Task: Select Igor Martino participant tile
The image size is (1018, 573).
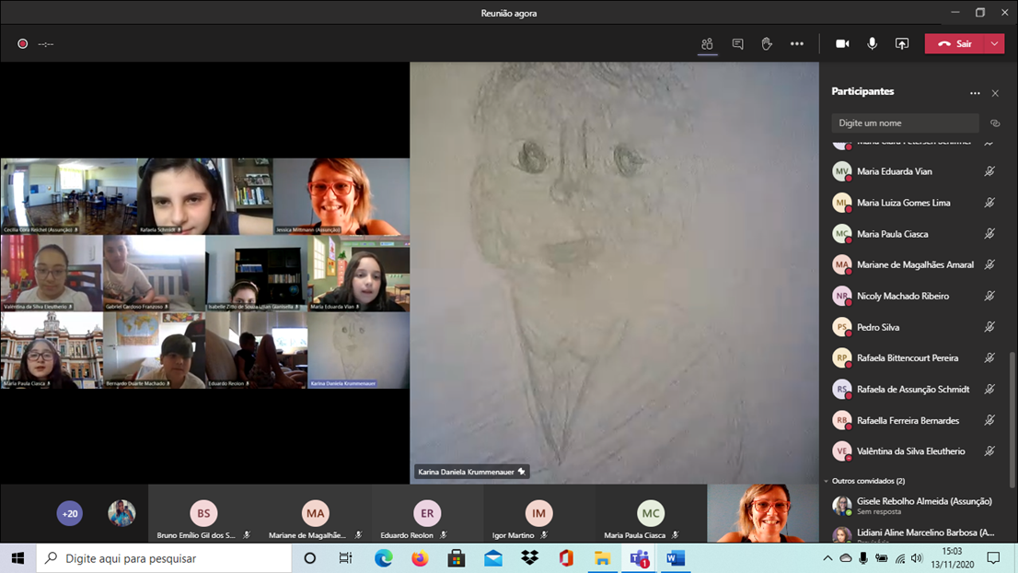Action: (538, 514)
